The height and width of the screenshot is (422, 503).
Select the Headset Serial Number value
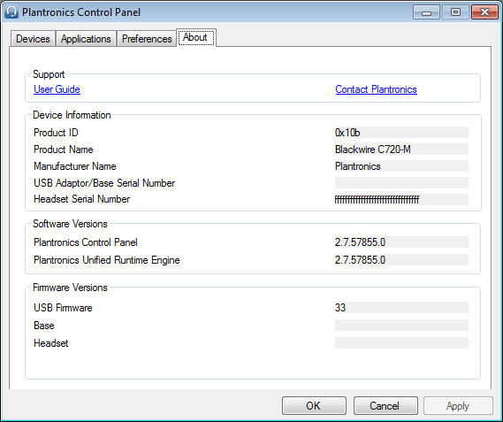(x=401, y=199)
